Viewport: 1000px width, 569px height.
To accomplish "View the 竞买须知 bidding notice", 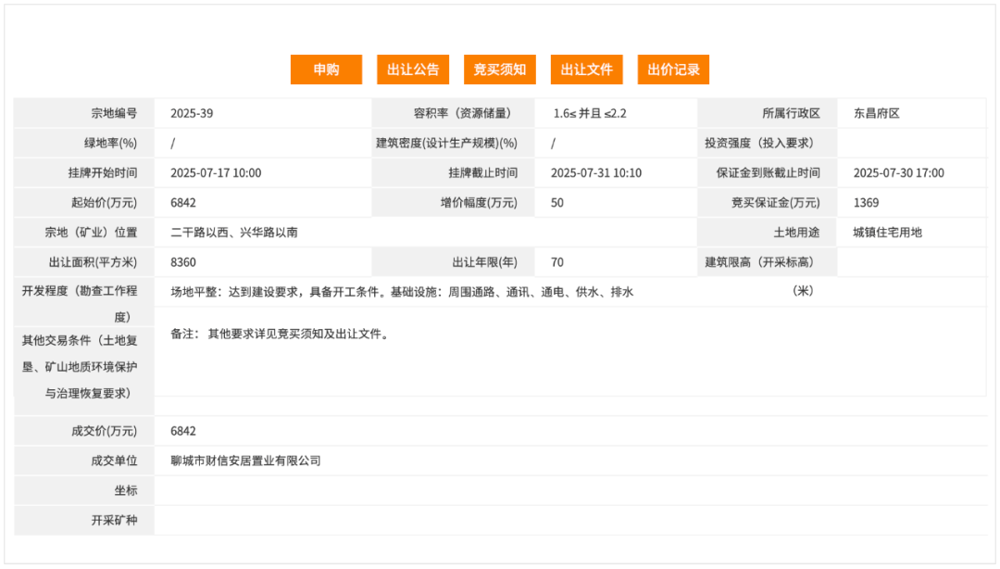I will 500,69.
